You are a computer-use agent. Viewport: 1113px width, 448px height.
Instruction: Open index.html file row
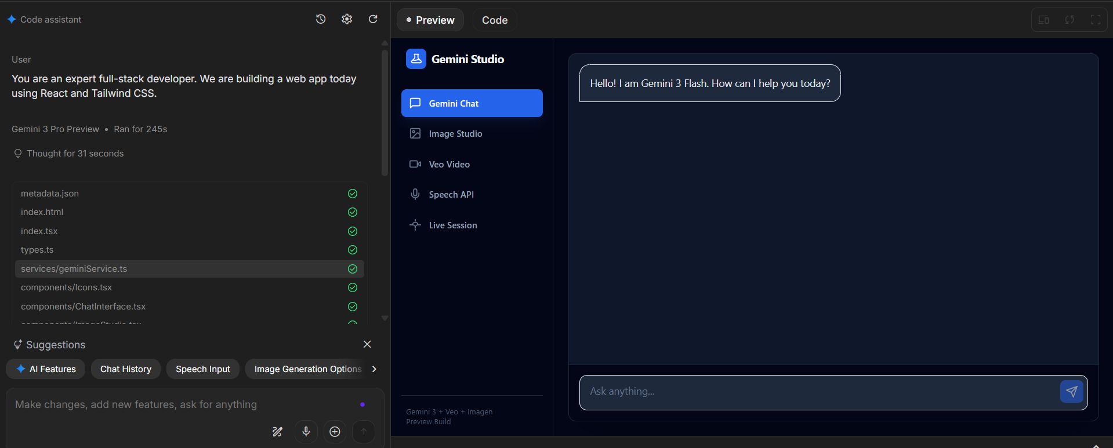(x=190, y=212)
